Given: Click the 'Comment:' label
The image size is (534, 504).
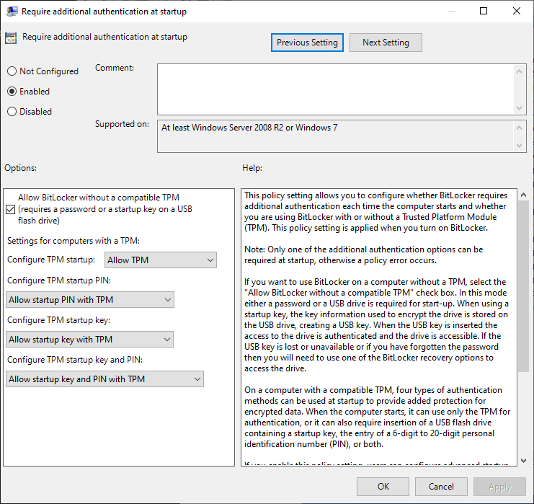Looking at the screenshot, I should tap(115, 68).
